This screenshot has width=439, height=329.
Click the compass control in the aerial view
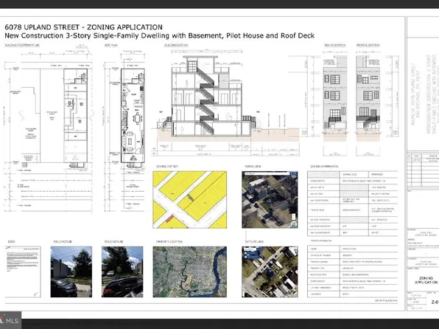pyautogui.click(x=294, y=224)
